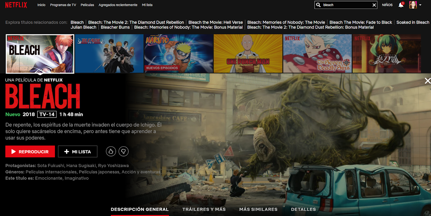431x216 pixels.
Task: Go to Inicio in navigation
Action: tap(41, 5)
